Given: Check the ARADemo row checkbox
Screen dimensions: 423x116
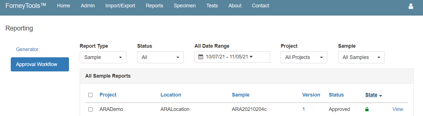Looking at the screenshot, I should pos(90,109).
